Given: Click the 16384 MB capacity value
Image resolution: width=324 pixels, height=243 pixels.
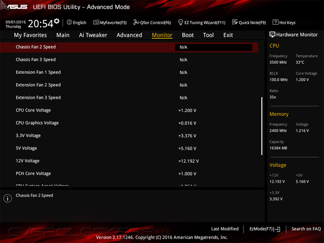Looking at the screenshot, I should click(x=278, y=148).
